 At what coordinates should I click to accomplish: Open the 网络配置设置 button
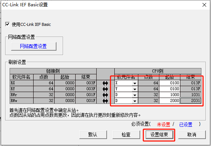pyautogui.click(x=34, y=46)
